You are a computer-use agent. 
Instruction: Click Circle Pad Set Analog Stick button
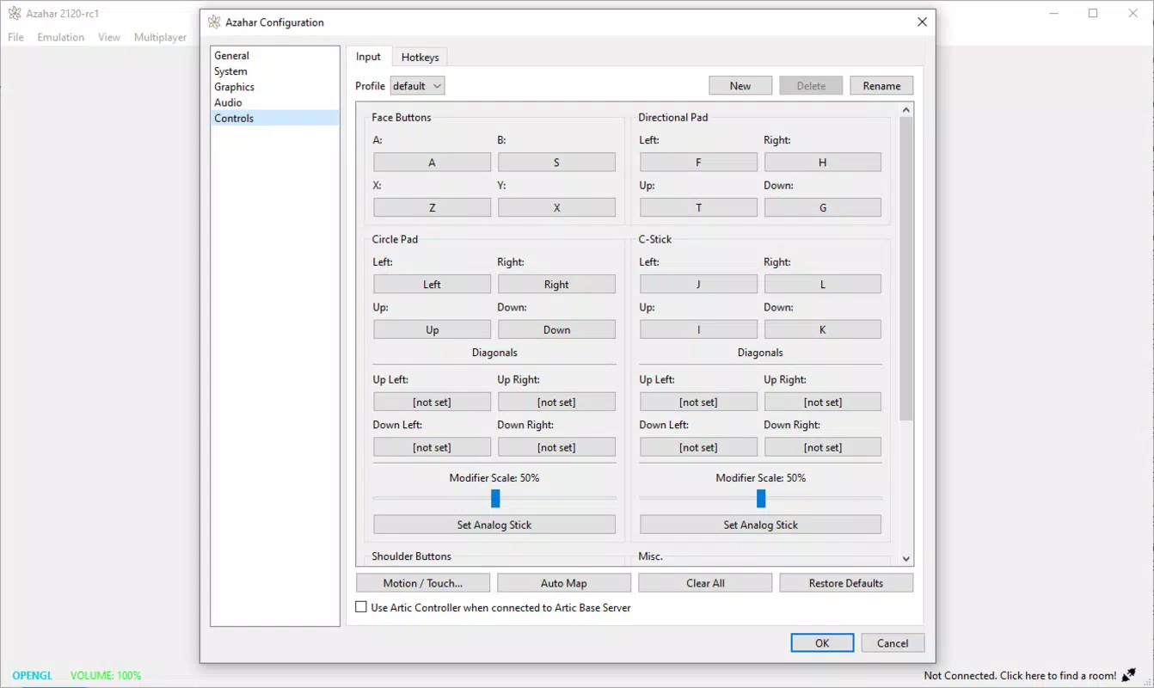(x=494, y=525)
